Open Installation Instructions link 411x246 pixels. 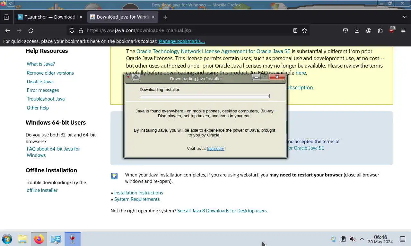pyautogui.click(x=138, y=193)
